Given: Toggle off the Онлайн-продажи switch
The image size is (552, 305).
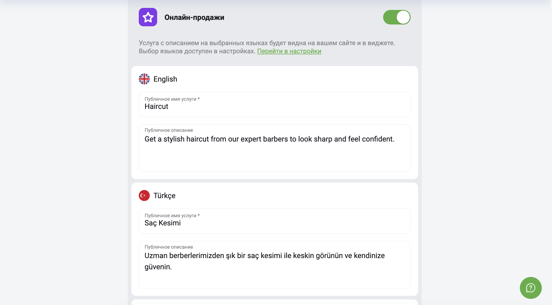Looking at the screenshot, I should 397,17.
